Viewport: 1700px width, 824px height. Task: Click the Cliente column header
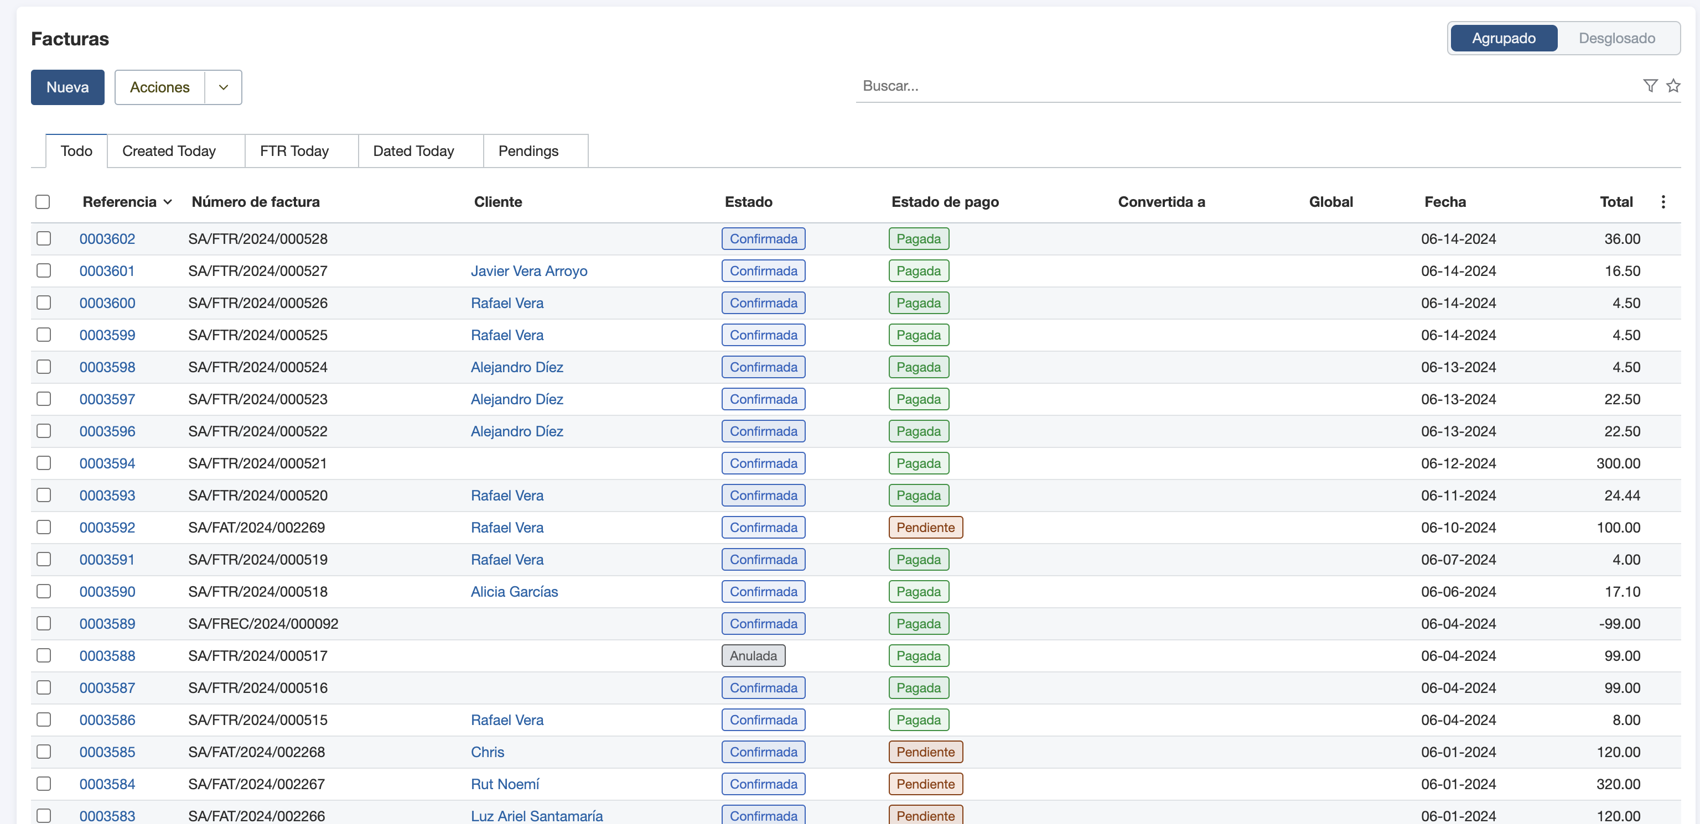[497, 202]
